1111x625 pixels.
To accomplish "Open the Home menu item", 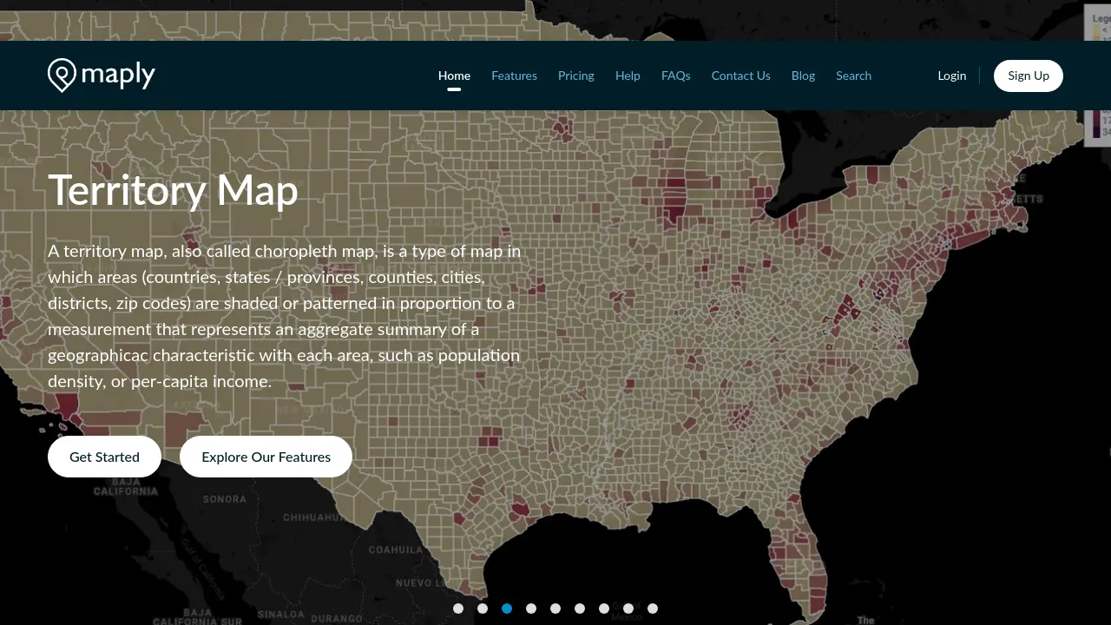I will pyautogui.click(x=454, y=76).
